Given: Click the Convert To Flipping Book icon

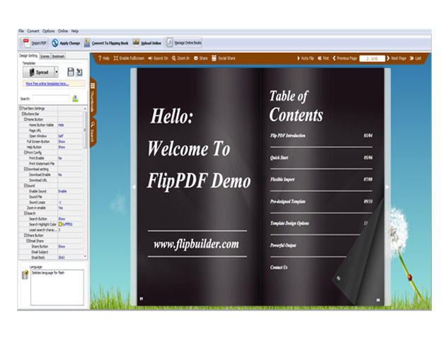Looking at the screenshot, I should click(87, 42).
